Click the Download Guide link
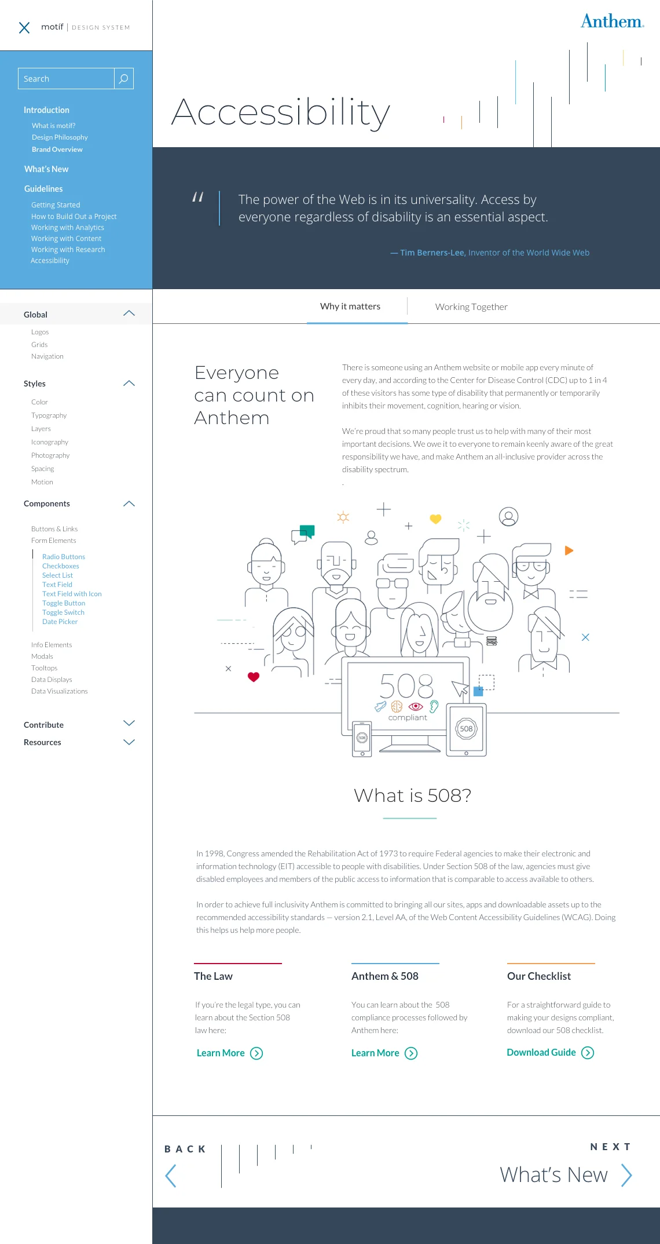This screenshot has width=660, height=1244. (541, 1052)
